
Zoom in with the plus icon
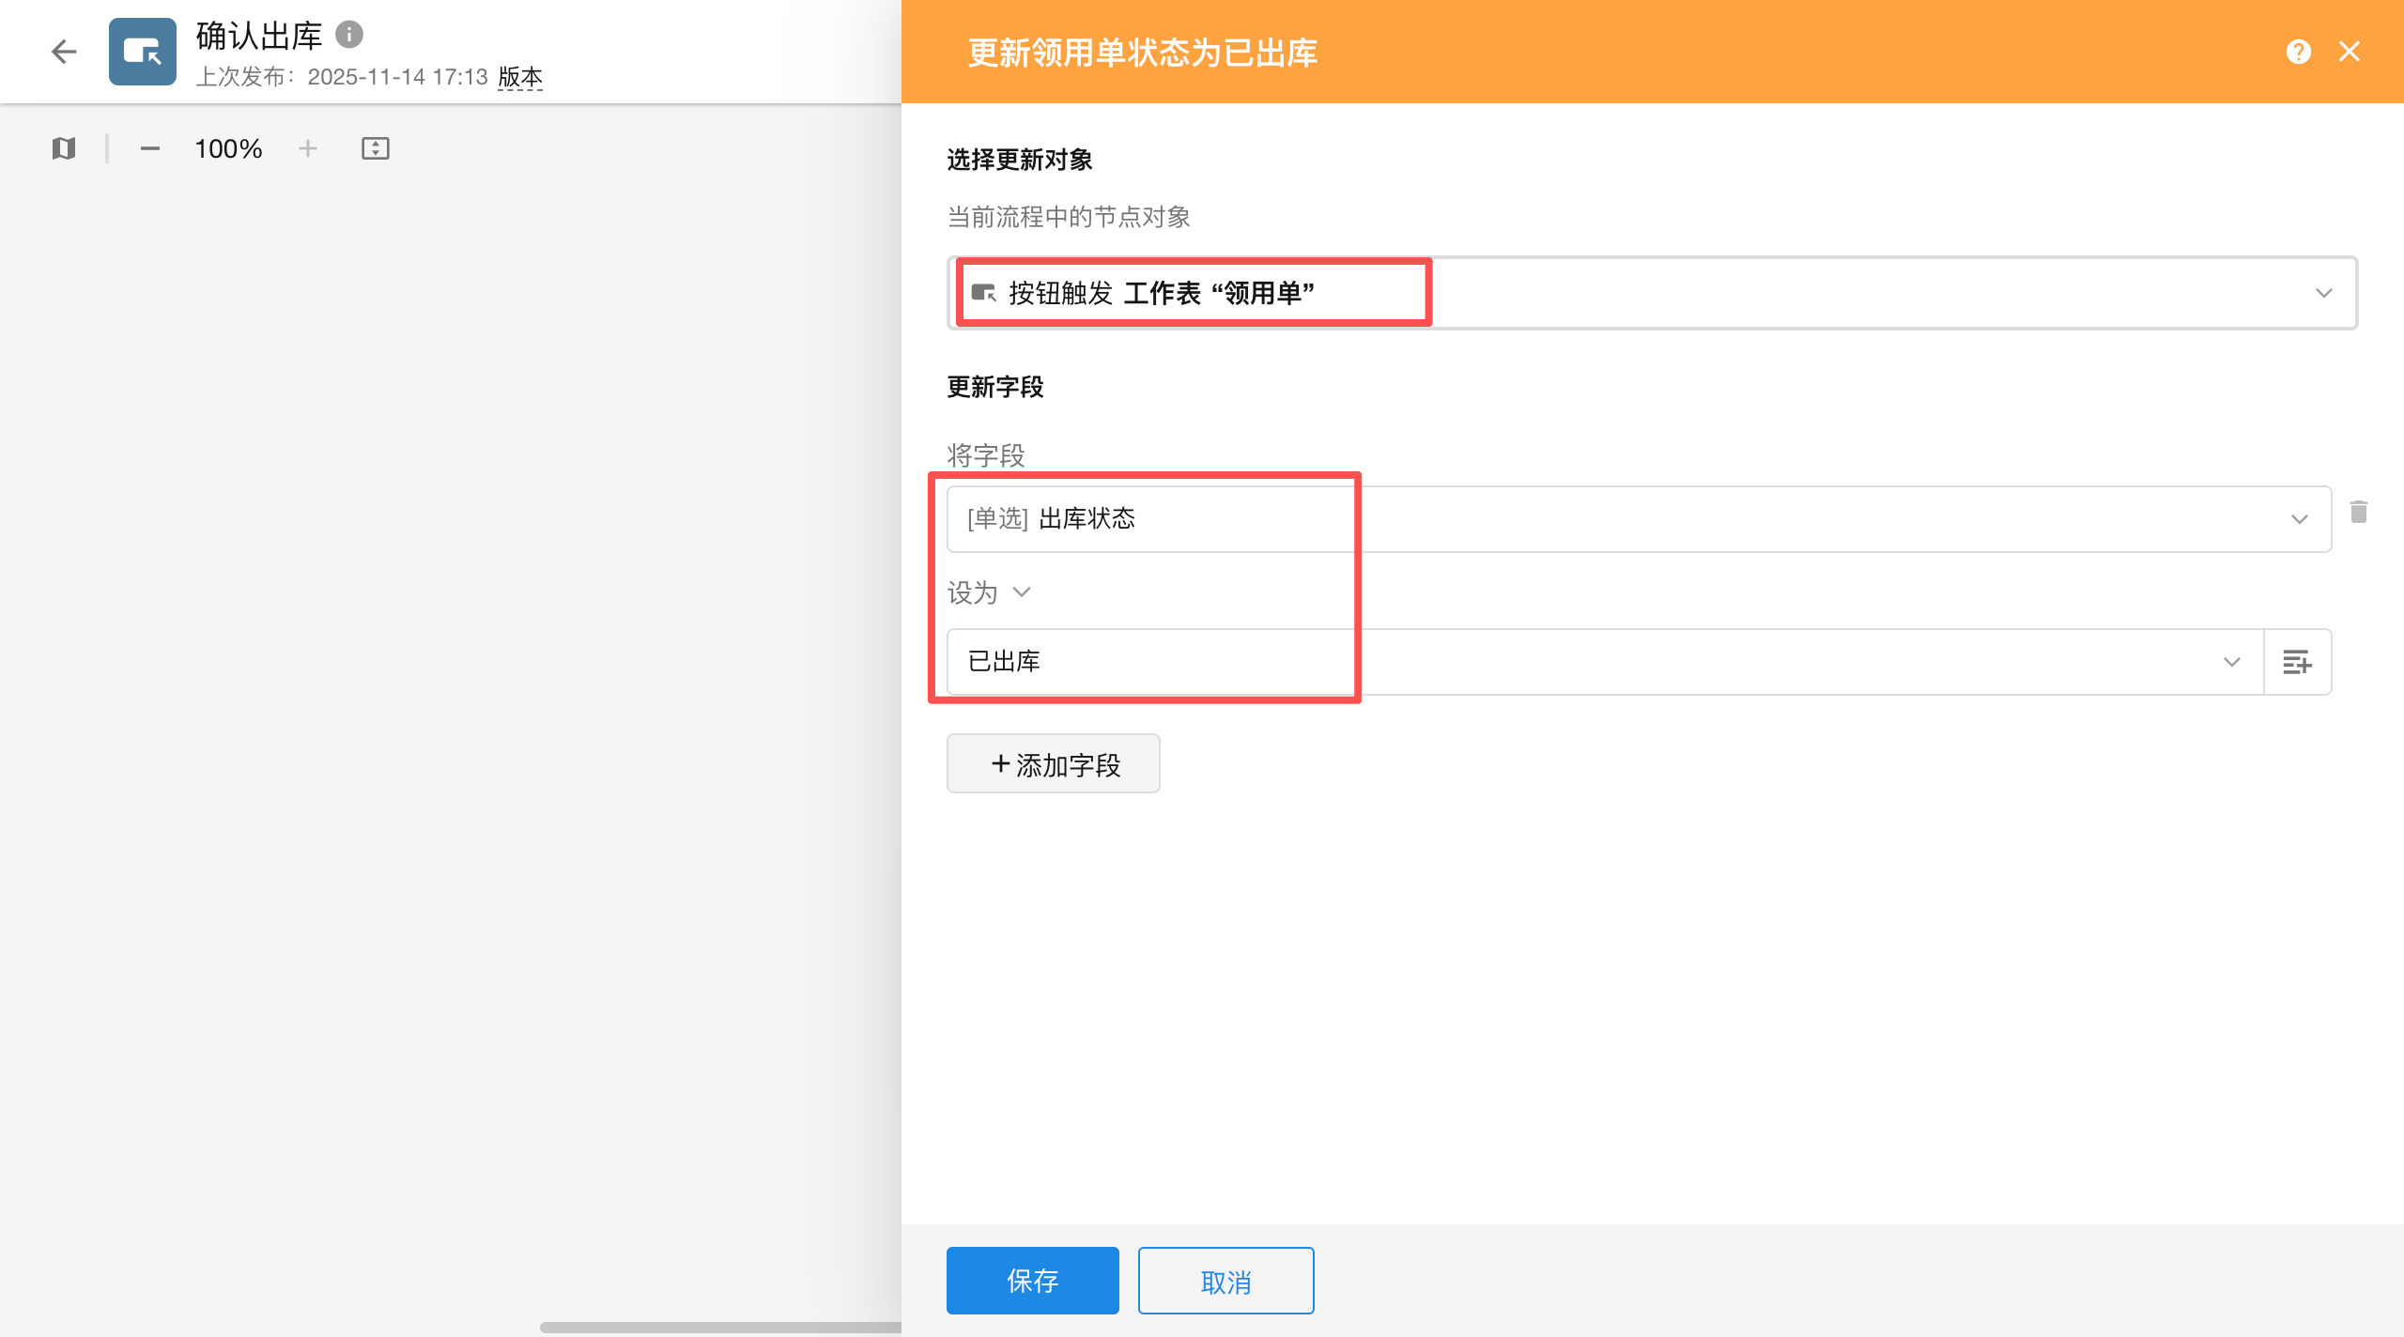(x=308, y=148)
